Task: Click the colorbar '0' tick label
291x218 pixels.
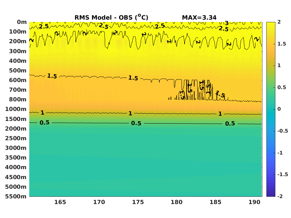Action: pyautogui.click(x=279, y=109)
